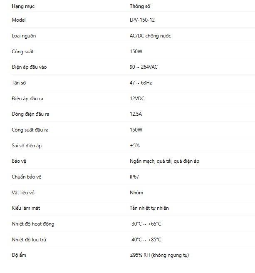Click the "Thông số" column header
255x273 pixels.
140,7
